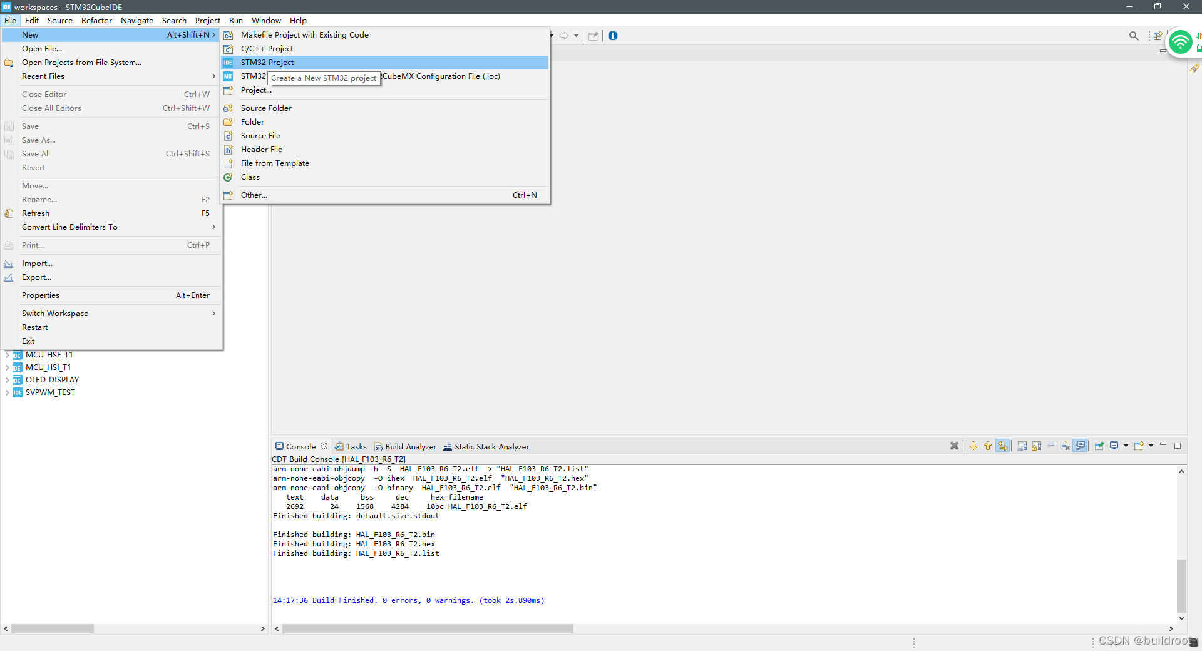
Task: Switch to the Tasks tab
Action: [x=351, y=446]
